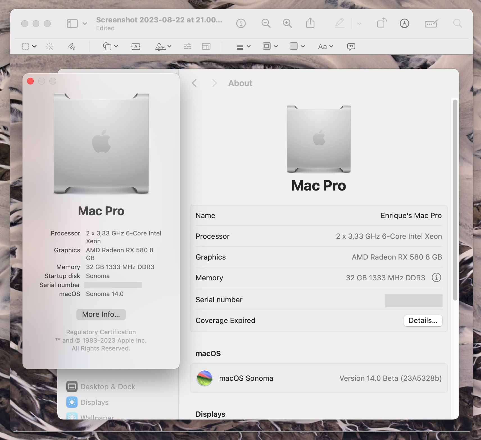Viewport: 481px width, 440px height.
Task: Open the Selection Tools dropdown
Action: [x=29, y=46]
